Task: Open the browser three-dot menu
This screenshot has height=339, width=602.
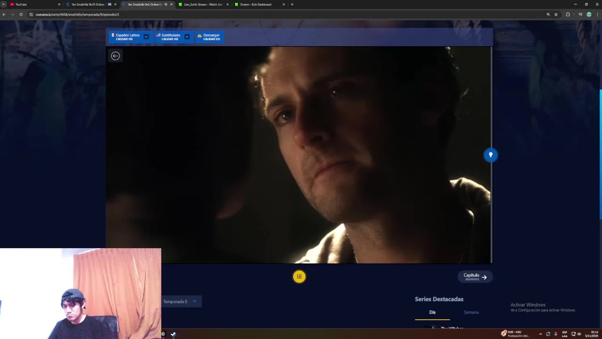Action: click(x=597, y=15)
